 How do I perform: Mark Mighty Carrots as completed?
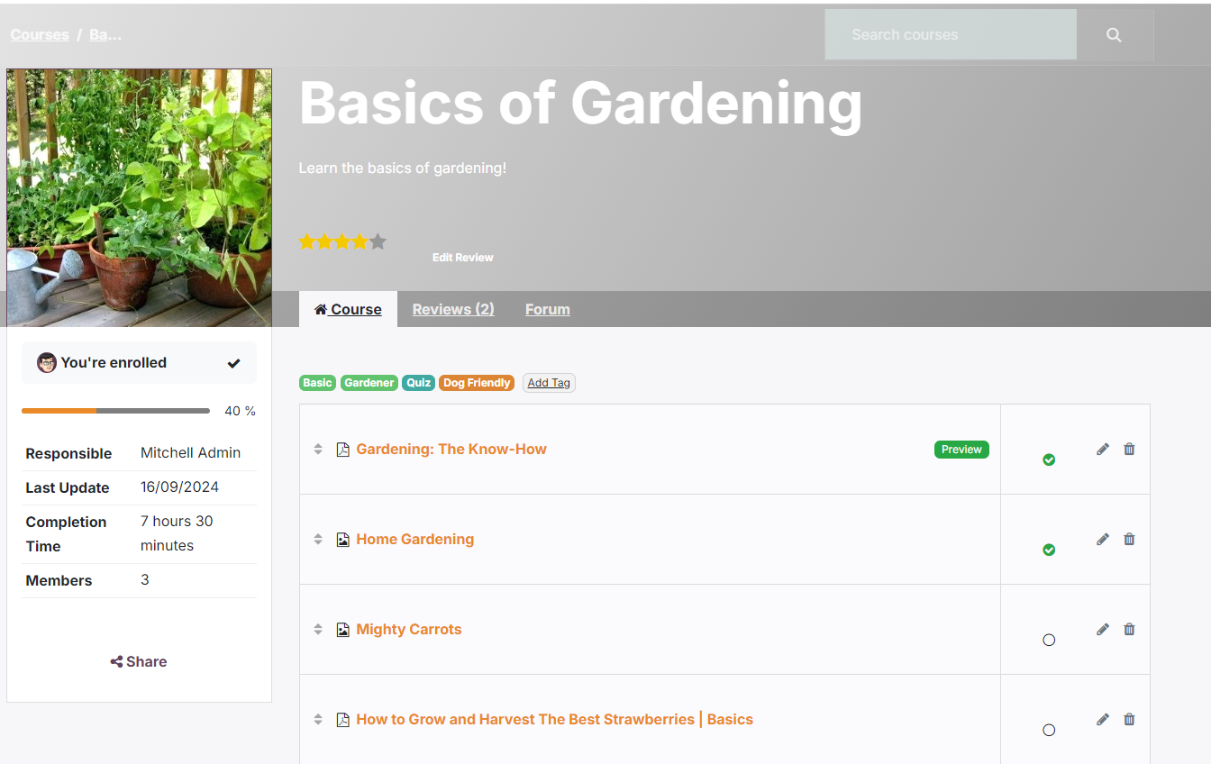1049,640
